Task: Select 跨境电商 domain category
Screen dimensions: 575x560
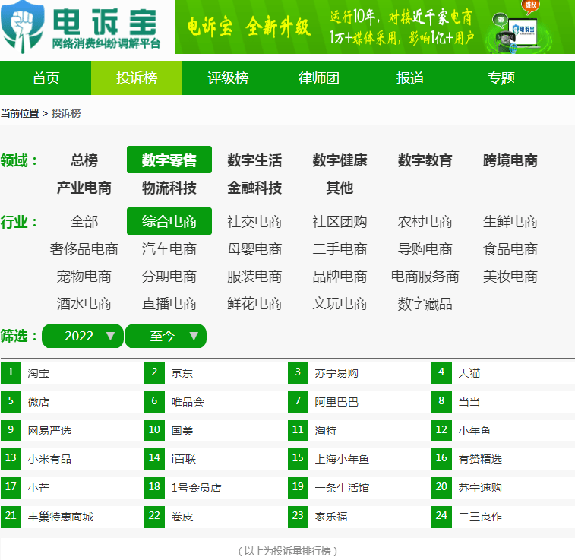Action: [510, 160]
